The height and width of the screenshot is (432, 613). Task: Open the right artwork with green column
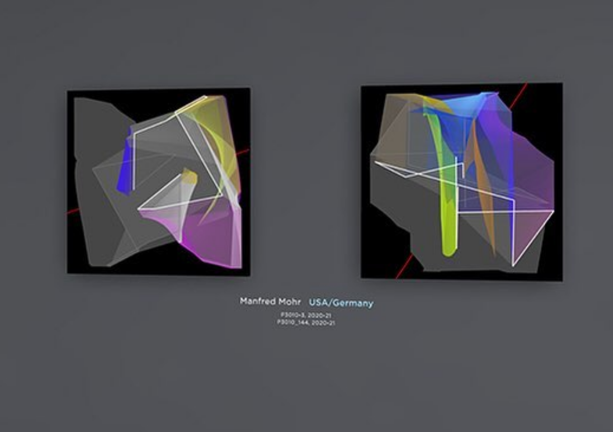[x=462, y=182]
